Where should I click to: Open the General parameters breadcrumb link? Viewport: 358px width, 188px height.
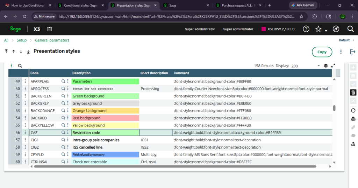click(x=52, y=40)
